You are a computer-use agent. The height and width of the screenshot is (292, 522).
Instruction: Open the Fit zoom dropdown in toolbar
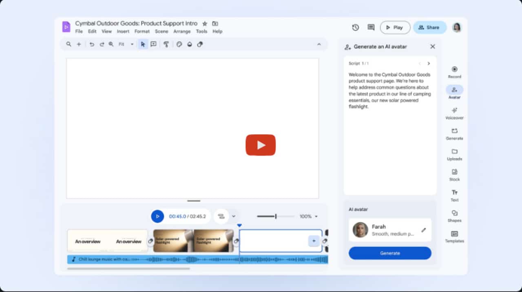(x=126, y=44)
